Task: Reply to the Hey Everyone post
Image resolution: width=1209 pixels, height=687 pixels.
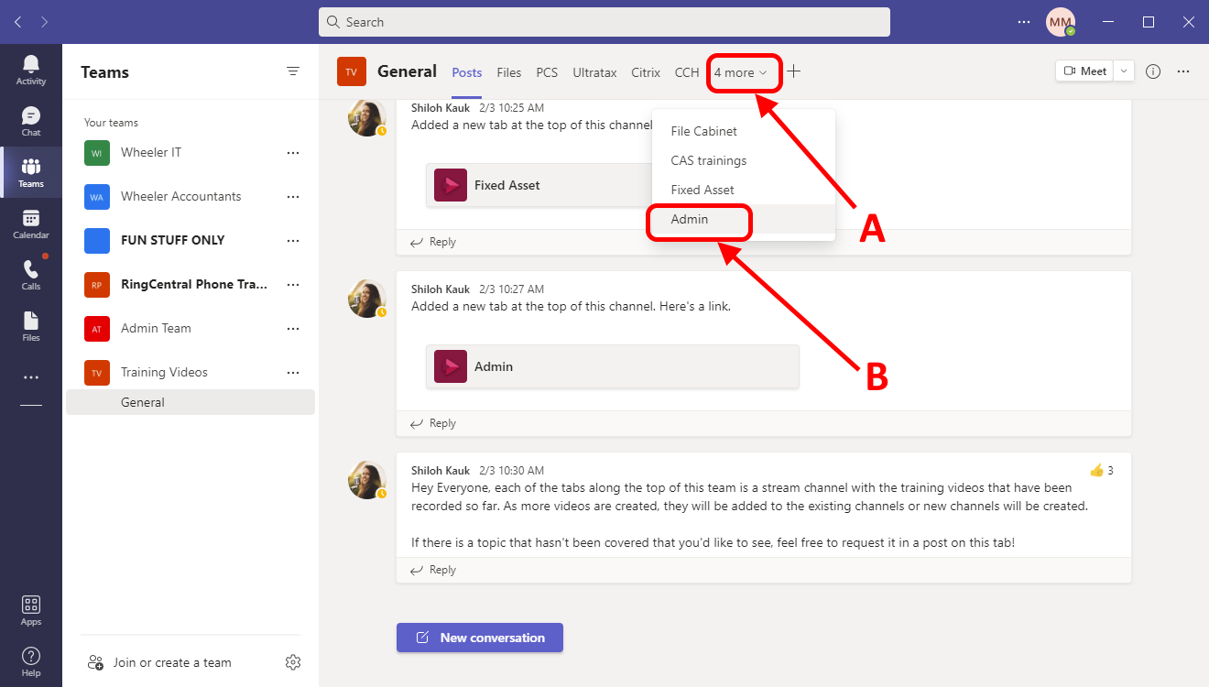Action: pyautogui.click(x=432, y=570)
